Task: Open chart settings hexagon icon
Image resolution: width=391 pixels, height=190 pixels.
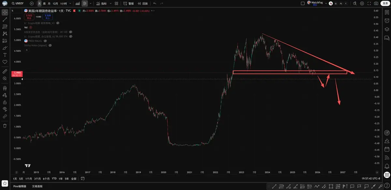Action: pyautogui.click(x=362, y=3)
